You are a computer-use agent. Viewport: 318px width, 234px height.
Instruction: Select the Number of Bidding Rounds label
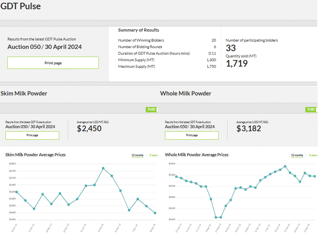pyautogui.click(x=140, y=47)
